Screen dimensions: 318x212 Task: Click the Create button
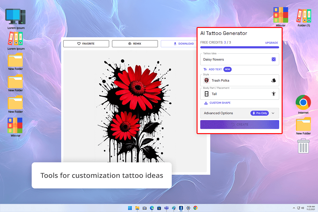click(239, 124)
